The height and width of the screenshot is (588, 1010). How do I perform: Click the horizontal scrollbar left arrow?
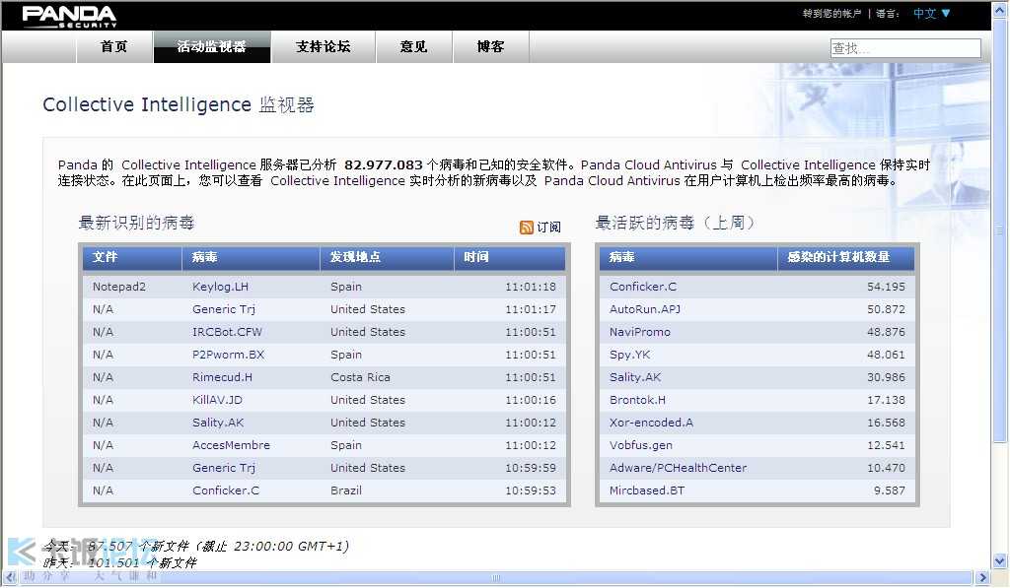(11, 577)
